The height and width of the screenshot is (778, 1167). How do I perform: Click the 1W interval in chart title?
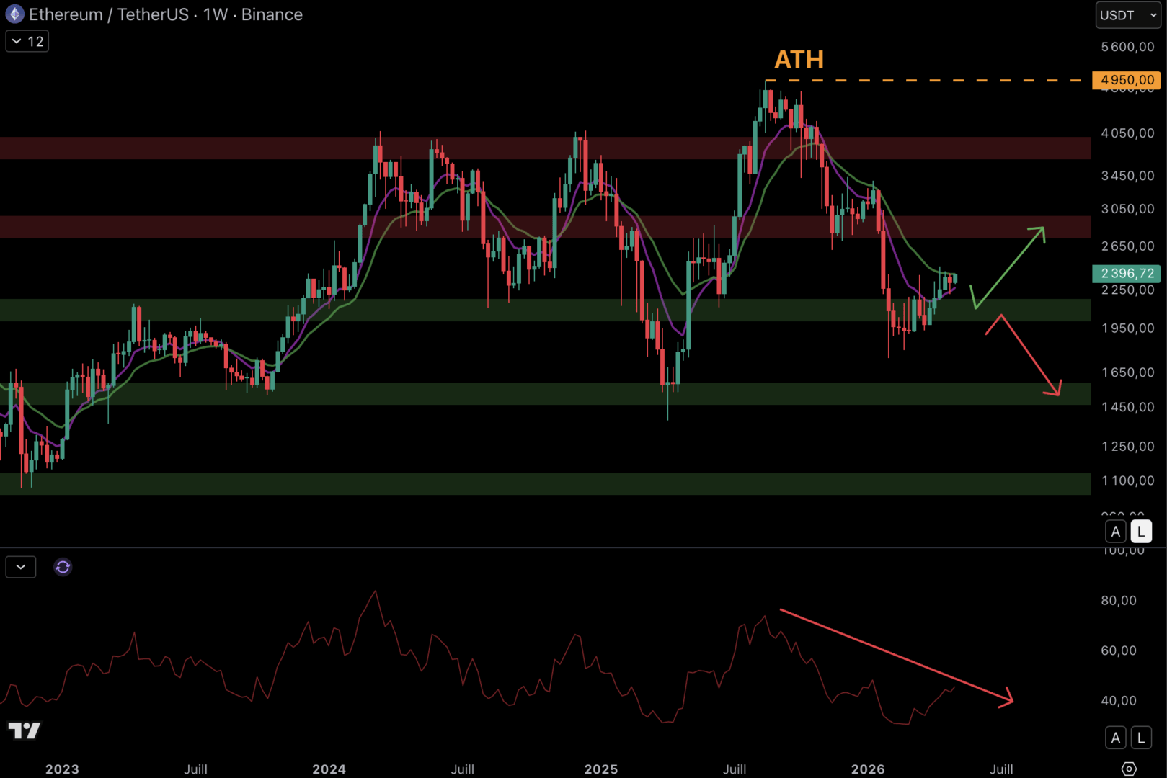[216, 14]
